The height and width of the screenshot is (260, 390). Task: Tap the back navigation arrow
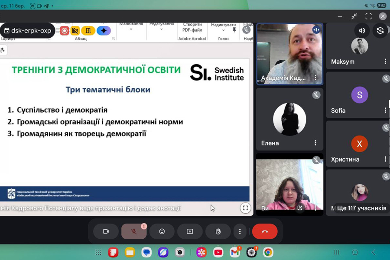pyautogui.click(x=374, y=252)
